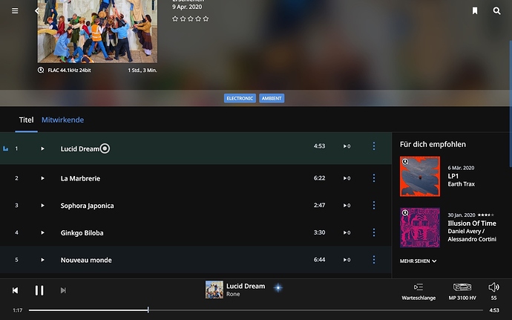This screenshot has width=512, height=320.
Task: Play track 2 La Marbrerie arrow
Action: tap(42, 178)
